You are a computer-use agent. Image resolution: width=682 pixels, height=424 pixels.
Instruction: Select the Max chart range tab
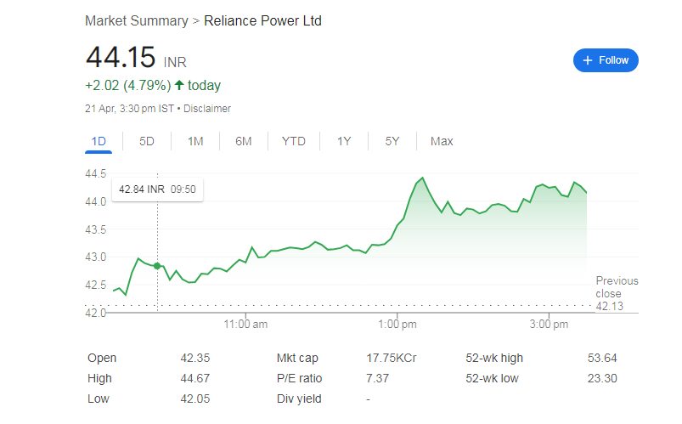point(442,142)
